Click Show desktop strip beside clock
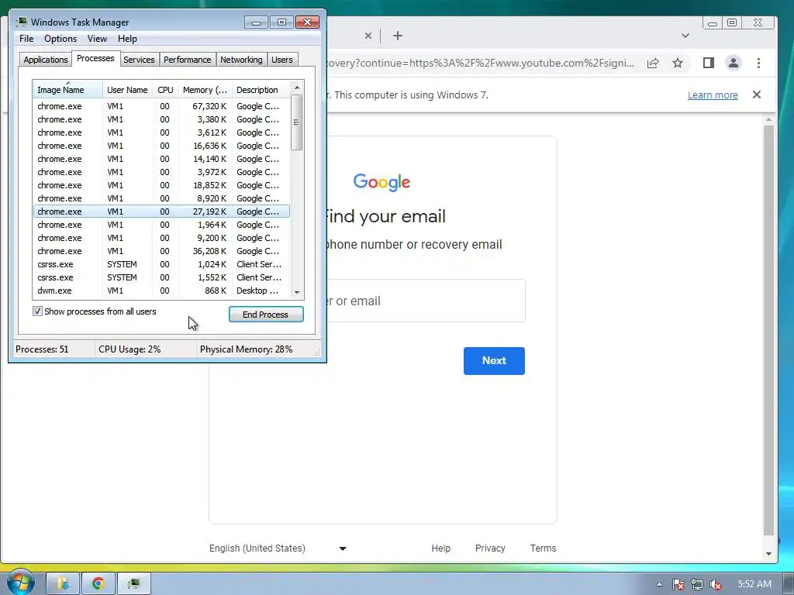 point(788,584)
